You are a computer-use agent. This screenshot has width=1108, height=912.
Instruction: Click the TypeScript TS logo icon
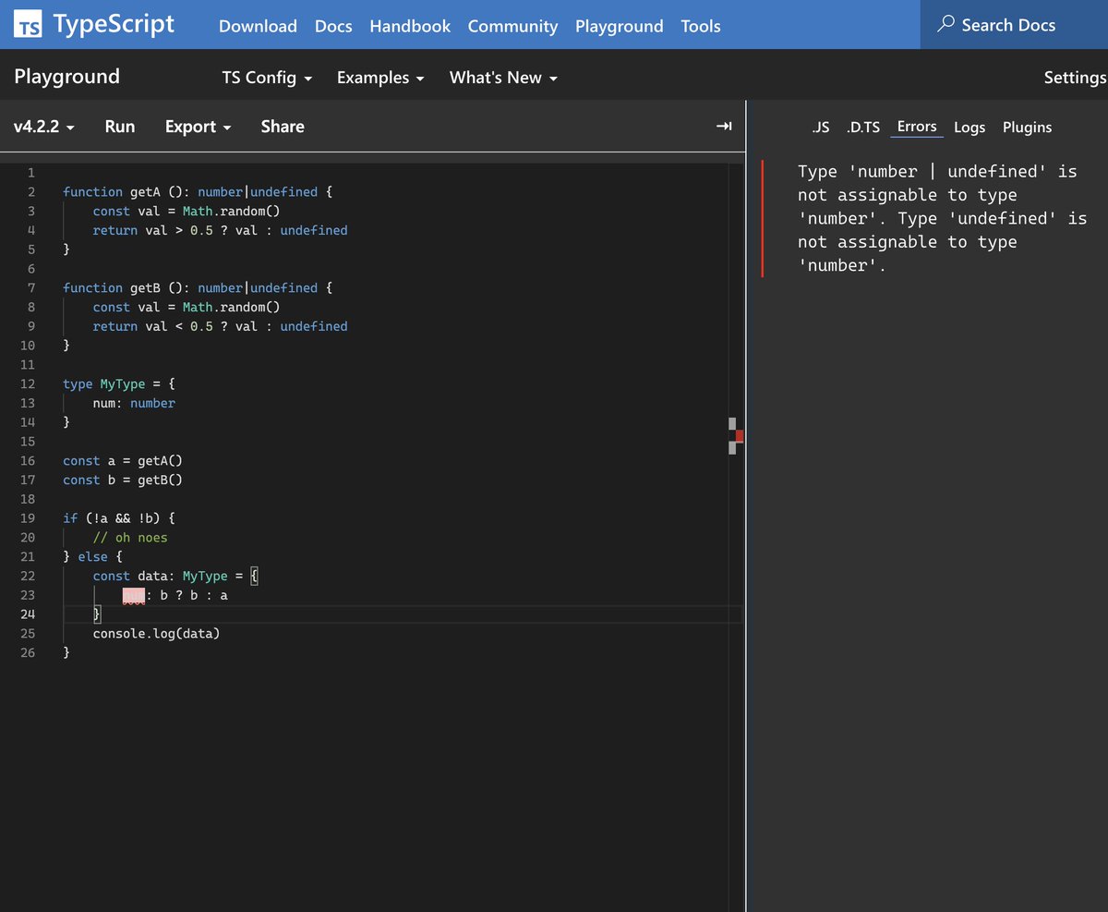tap(29, 26)
